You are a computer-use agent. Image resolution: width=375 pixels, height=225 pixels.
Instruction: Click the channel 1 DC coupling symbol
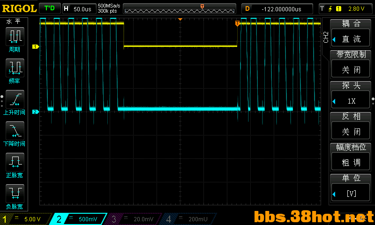(17, 218)
